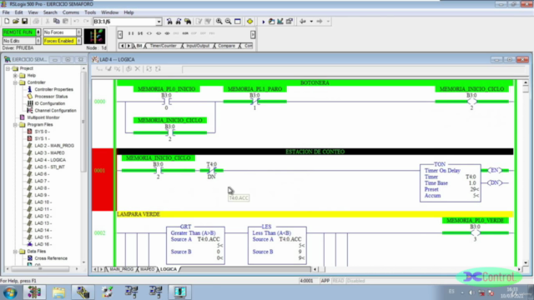
Task: Open LAD 2 - MAIN_PROG ladder file
Action: click(54, 146)
